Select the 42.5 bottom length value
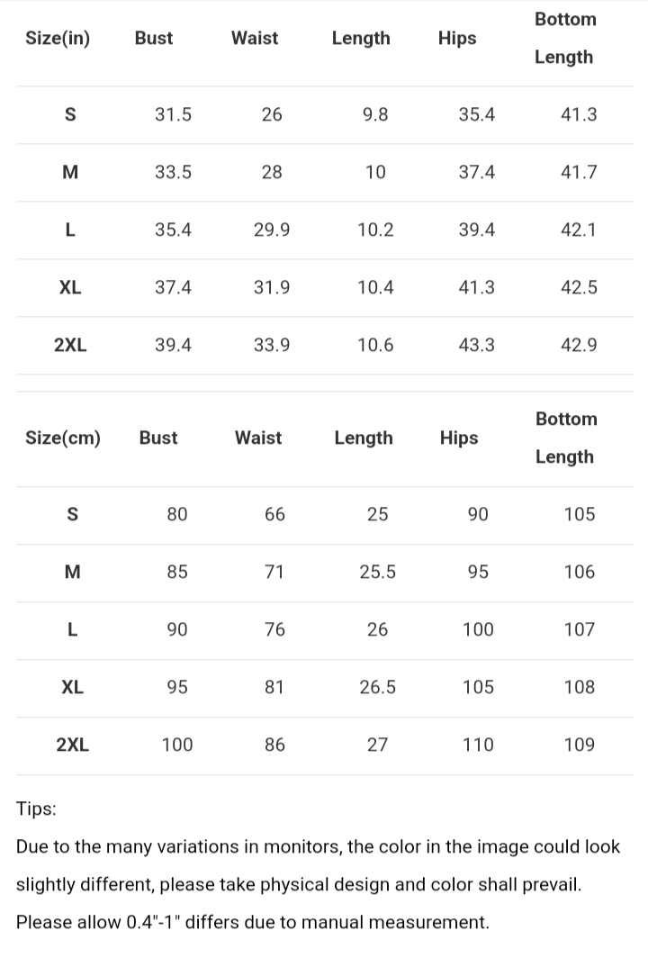Viewport: 648px width, 958px height. click(x=579, y=288)
